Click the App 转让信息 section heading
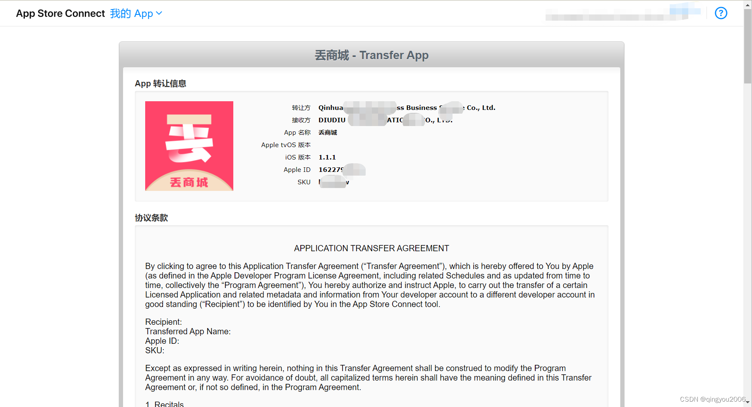Viewport: 752px width, 407px height. (160, 83)
